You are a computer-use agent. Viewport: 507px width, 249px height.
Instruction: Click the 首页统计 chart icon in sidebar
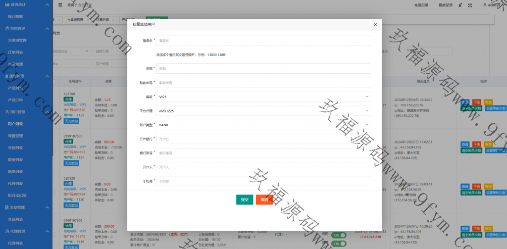tap(6, 4)
